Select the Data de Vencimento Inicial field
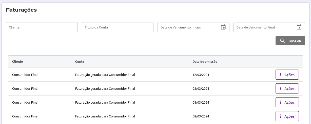The image size is (311, 124). pyautogui.click(x=193, y=27)
